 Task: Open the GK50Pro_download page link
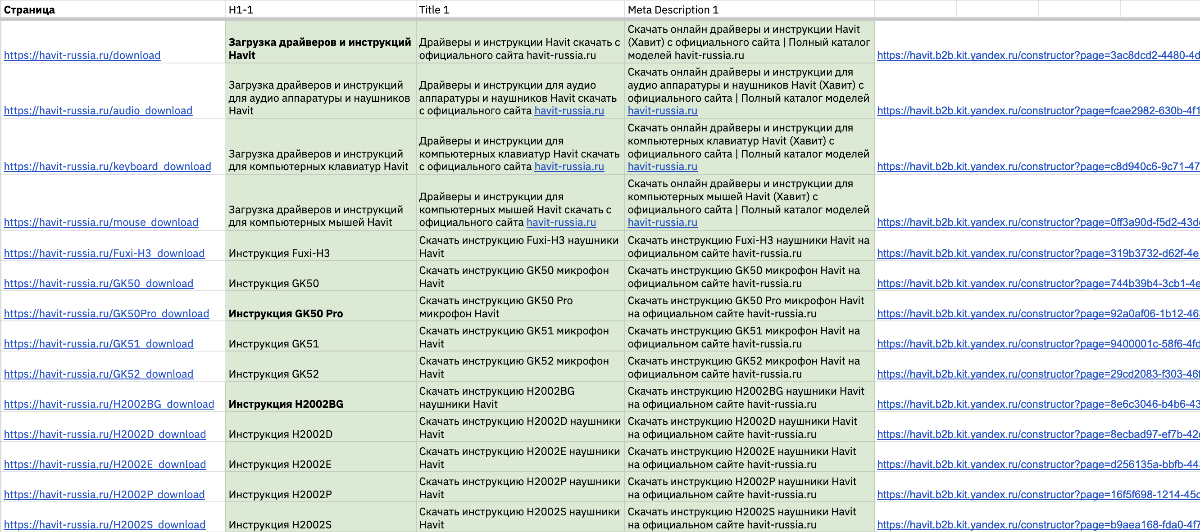[x=106, y=314]
